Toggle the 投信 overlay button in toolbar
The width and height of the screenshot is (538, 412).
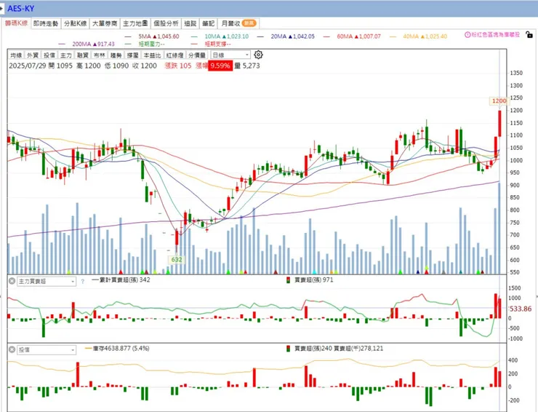pyautogui.click(x=49, y=55)
